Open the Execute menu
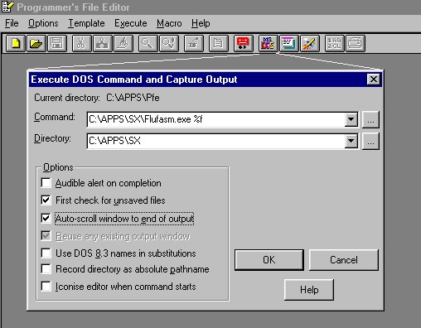This screenshot has width=421, height=328. pyautogui.click(x=131, y=23)
